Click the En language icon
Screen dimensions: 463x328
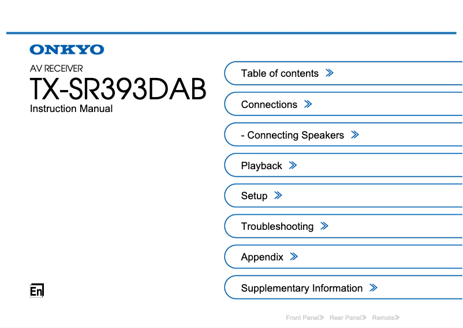point(36,291)
